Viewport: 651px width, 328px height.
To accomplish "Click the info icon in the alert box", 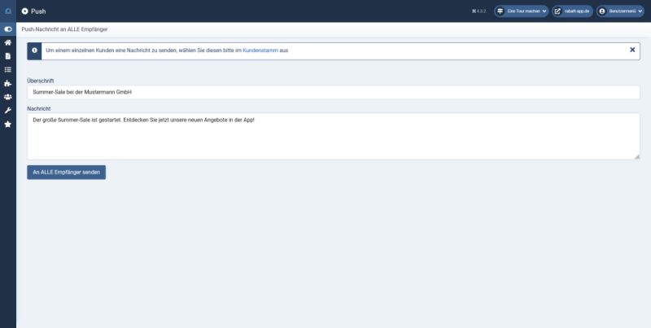I will 35,50.
